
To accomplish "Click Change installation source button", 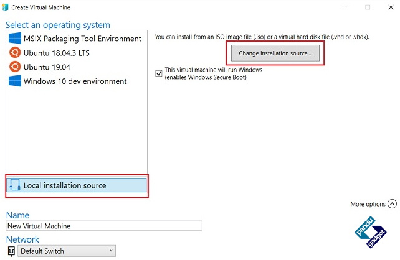I will click(275, 53).
